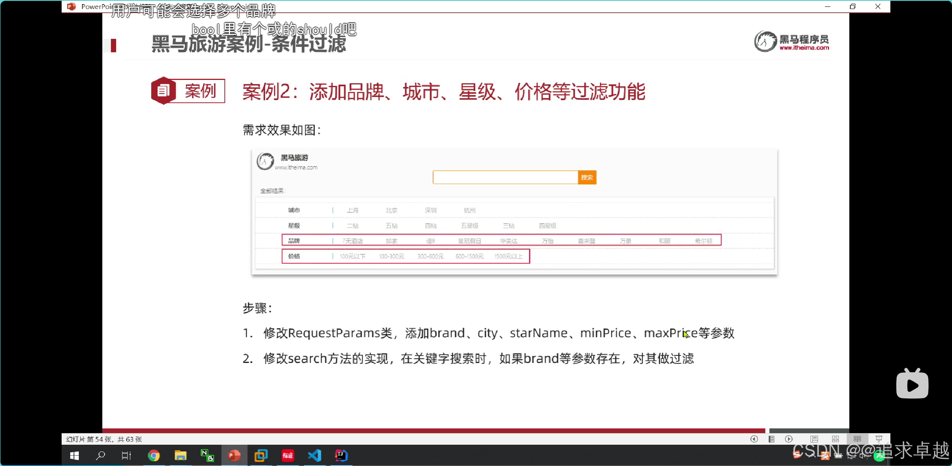Click the video play overlay button
952x466 pixels.
tap(912, 385)
